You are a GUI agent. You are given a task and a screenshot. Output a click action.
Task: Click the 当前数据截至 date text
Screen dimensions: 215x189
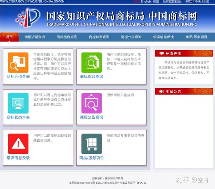186,1
